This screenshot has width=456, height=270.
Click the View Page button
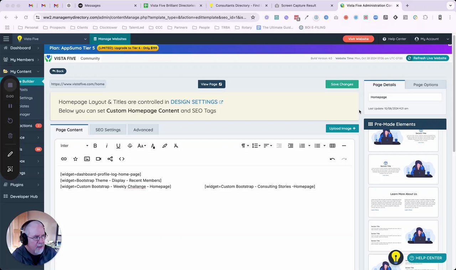click(212, 84)
